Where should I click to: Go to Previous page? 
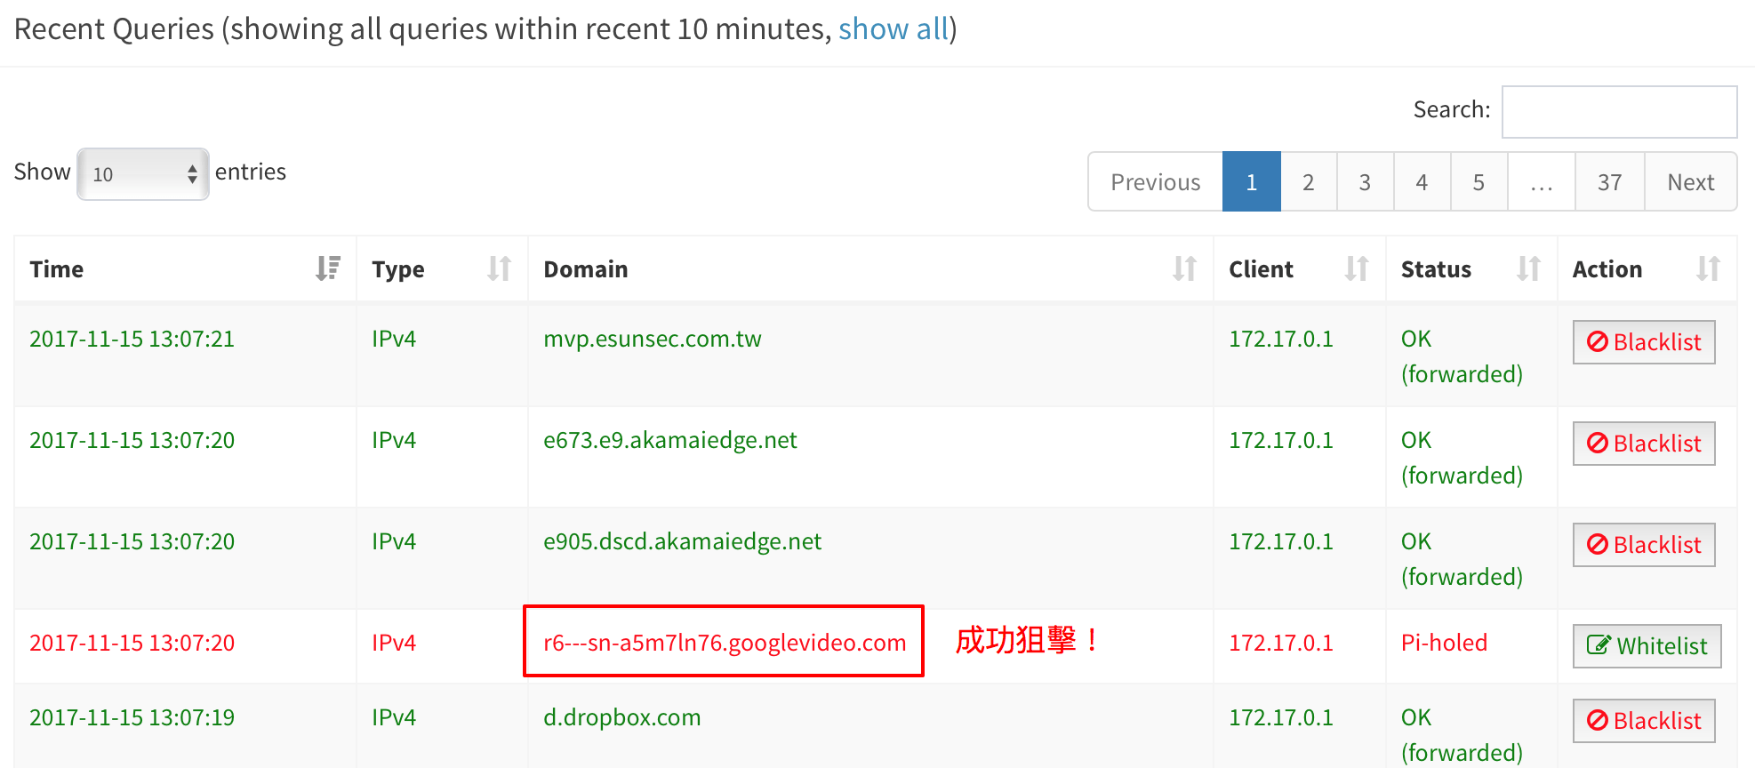coord(1155,181)
